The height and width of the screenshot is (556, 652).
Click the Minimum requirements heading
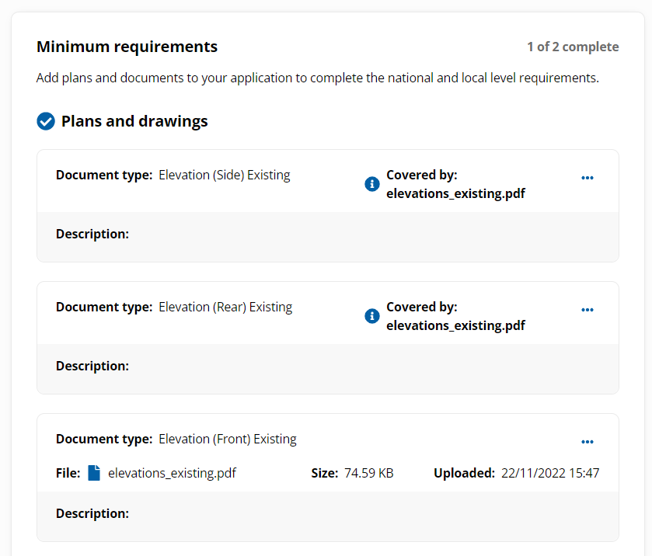coord(127,47)
